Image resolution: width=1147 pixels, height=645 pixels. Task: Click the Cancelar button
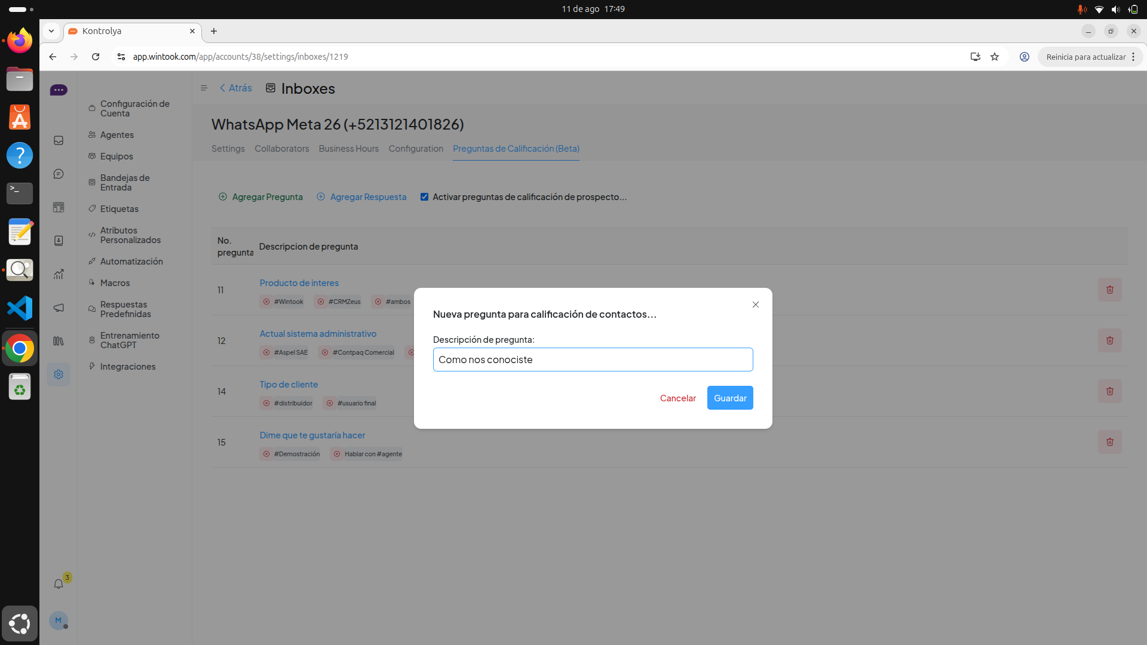677,398
